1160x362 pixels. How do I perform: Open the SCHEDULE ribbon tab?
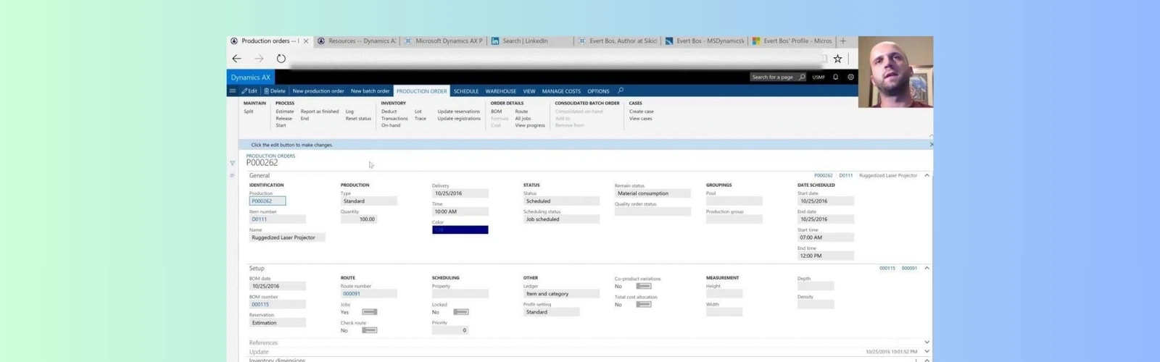[466, 91]
